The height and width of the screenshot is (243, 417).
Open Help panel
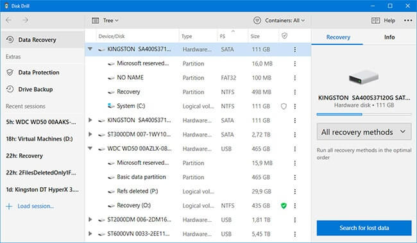[383, 21]
